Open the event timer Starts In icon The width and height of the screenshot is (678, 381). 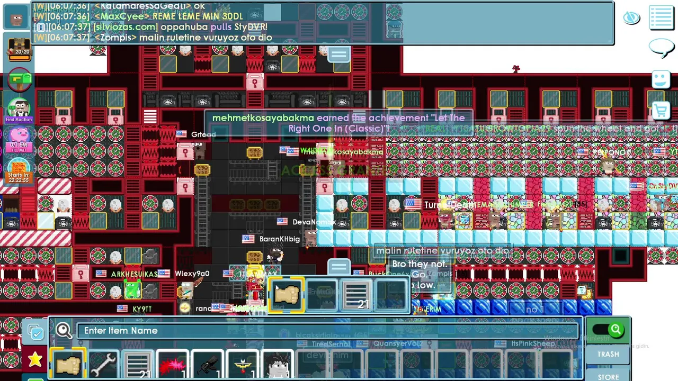pyautogui.click(x=19, y=170)
